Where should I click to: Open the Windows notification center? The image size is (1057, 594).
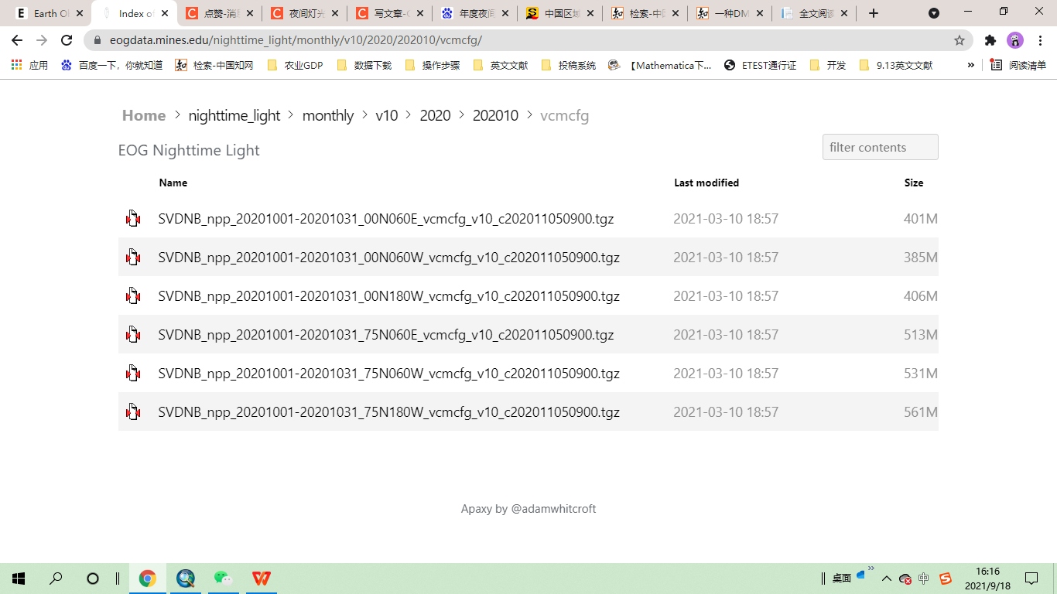[x=1031, y=579]
